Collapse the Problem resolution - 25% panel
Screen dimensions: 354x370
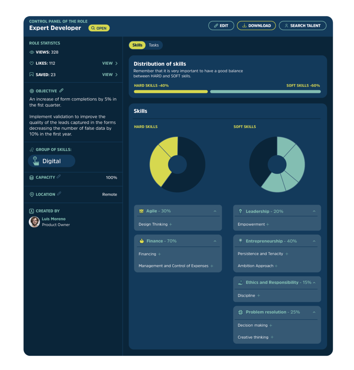314,312
